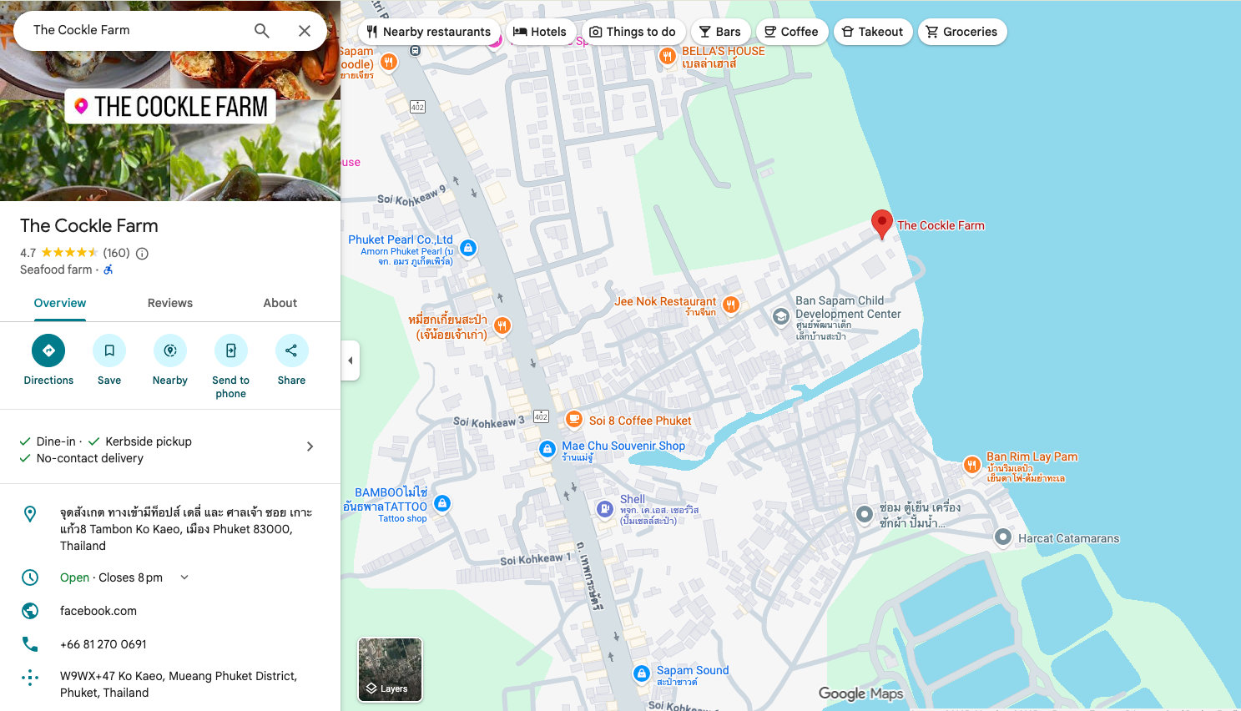
Task: Click the plus code W9WX+47 entry
Action: [x=179, y=684]
